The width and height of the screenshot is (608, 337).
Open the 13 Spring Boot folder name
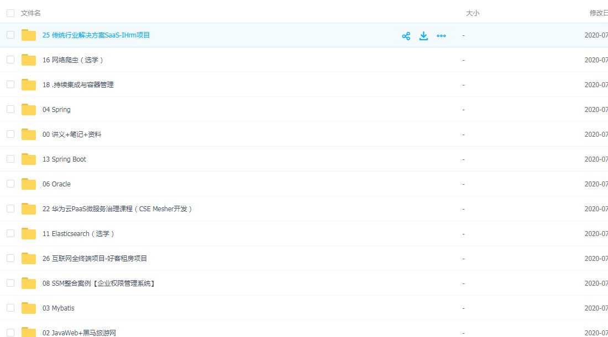pyautogui.click(x=64, y=159)
